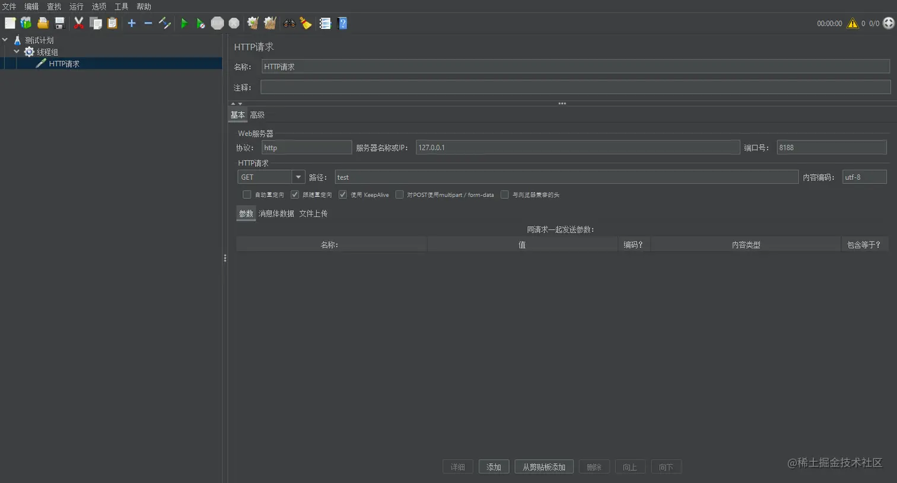Open the Templates icon in toolbar
Screen dimensions: 897x483
[x=26, y=23]
